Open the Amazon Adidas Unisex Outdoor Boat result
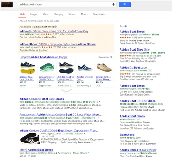The width and height of the screenshot is (172, 157). pyautogui.click(x=61, y=115)
